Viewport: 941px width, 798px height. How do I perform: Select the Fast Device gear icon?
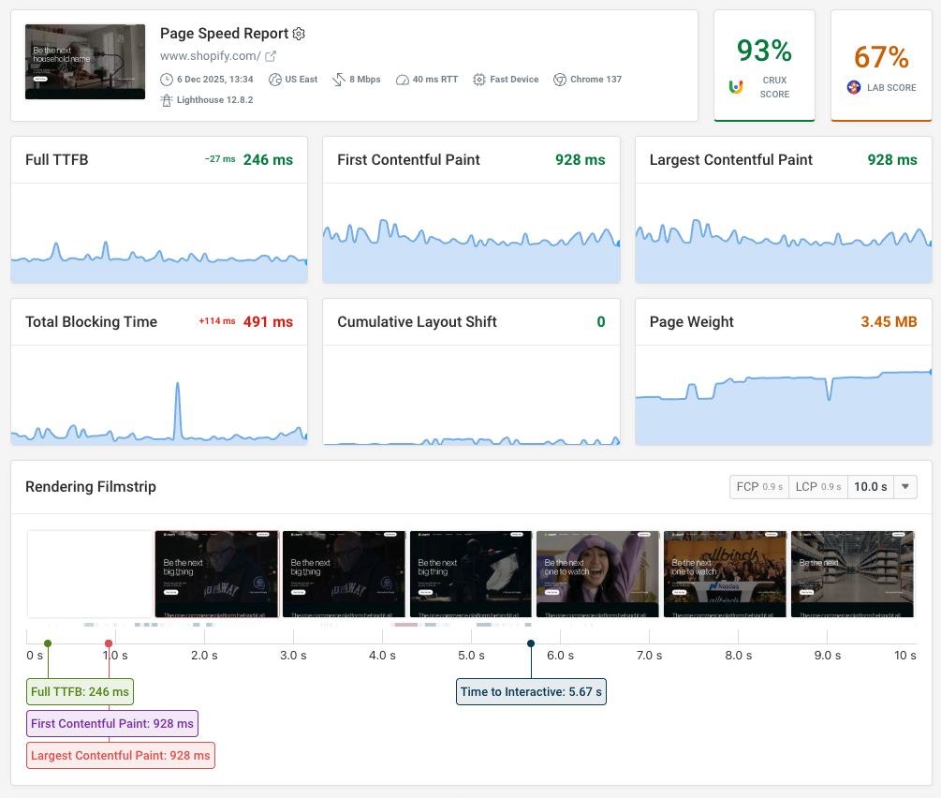tap(479, 80)
